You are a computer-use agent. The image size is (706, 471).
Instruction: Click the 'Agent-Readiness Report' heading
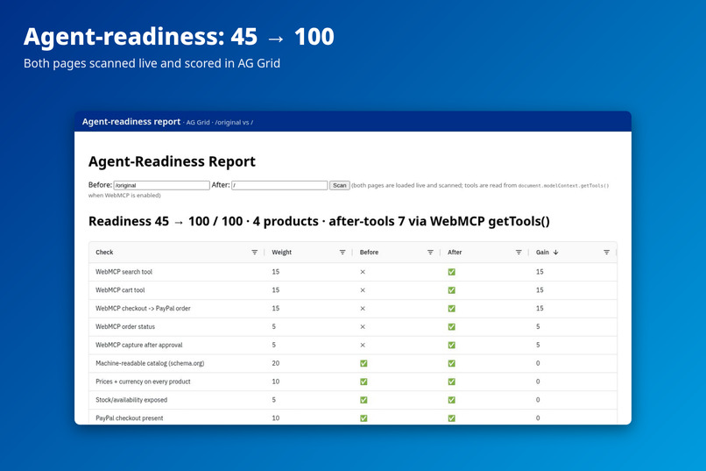click(172, 161)
